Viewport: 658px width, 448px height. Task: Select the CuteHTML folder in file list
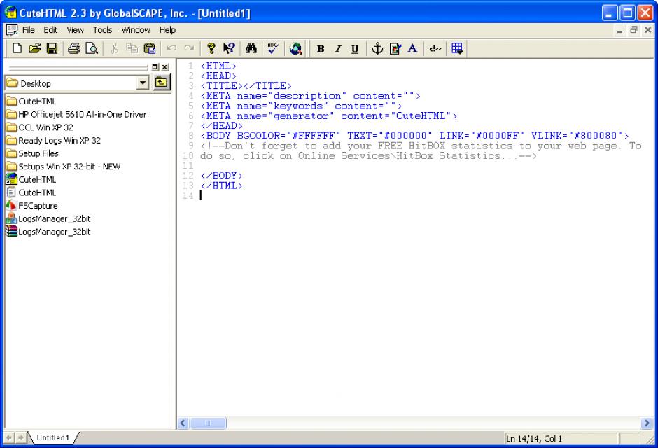31,101
